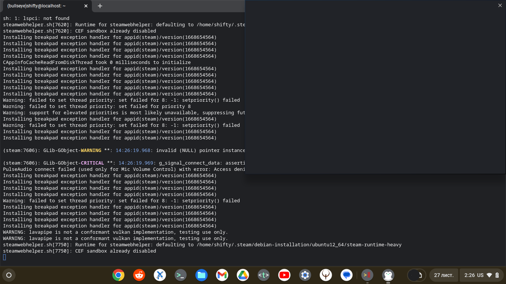Launch the Reddit app
The image size is (506, 284).
(139, 275)
